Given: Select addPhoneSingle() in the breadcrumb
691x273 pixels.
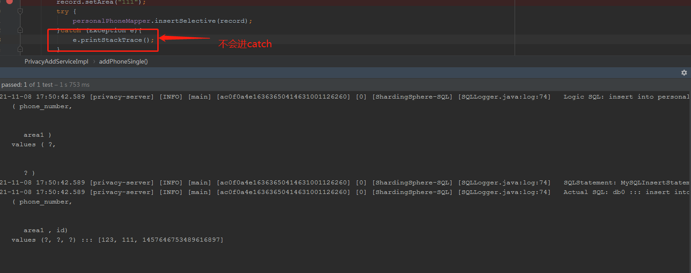Looking at the screenshot, I should point(124,61).
